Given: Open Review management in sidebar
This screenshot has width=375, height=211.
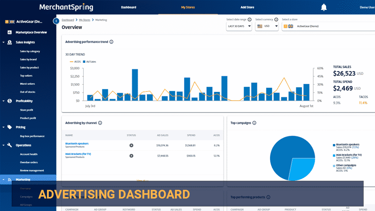Looking at the screenshot, I should (x=32, y=171).
